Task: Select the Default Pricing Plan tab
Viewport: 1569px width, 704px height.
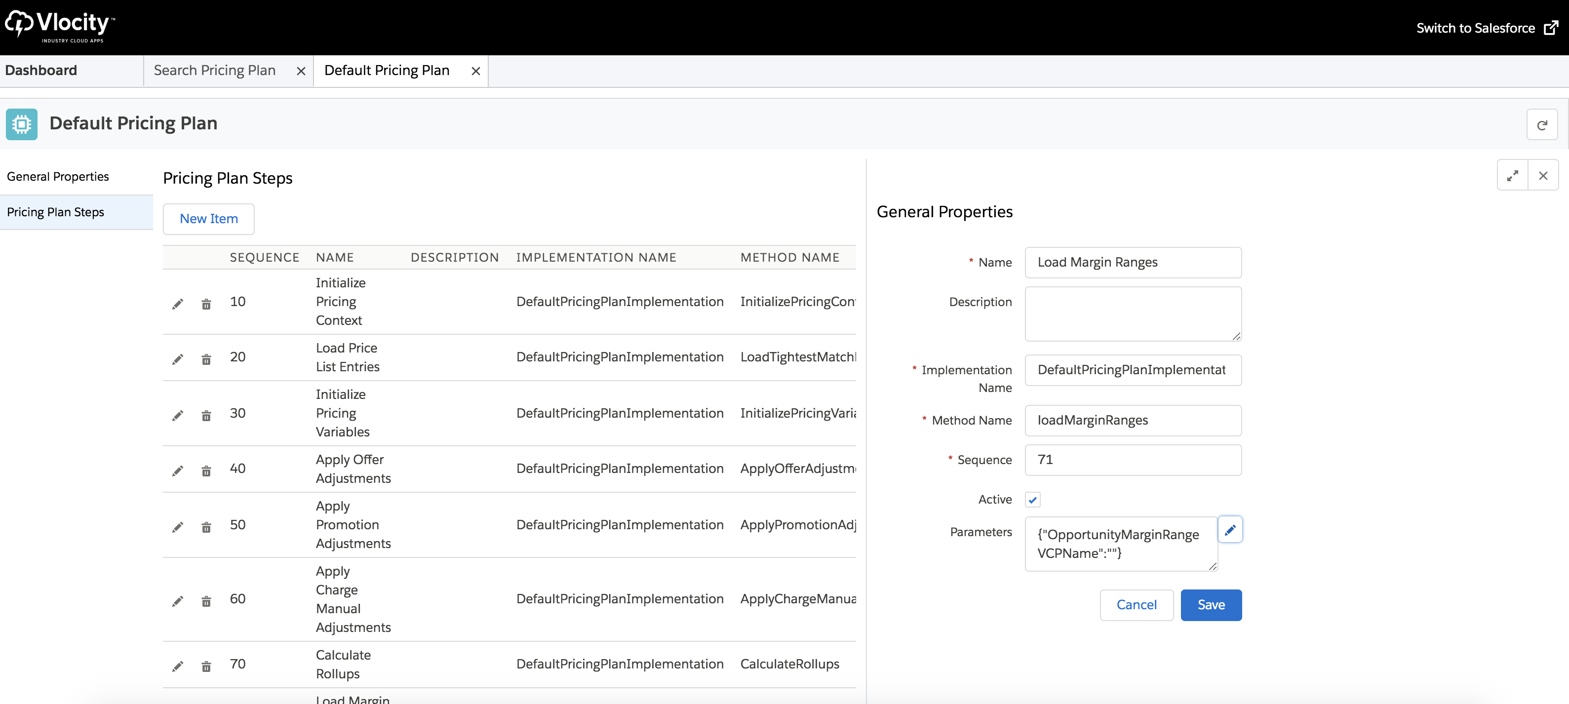Action: click(x=387, y=71)
